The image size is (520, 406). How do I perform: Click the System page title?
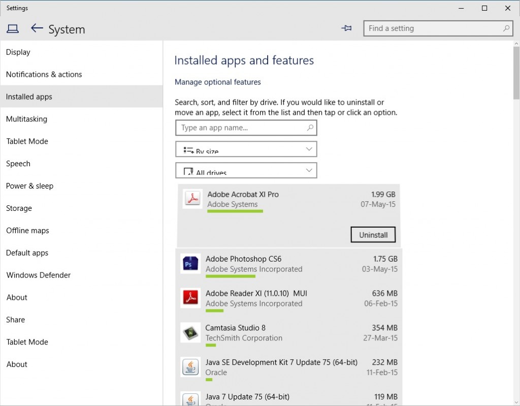pyautogui.click(x=67, y=29)
